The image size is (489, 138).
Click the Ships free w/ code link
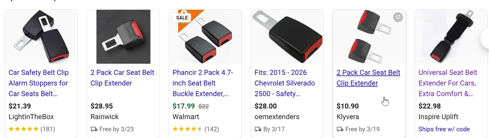(444, 129)
